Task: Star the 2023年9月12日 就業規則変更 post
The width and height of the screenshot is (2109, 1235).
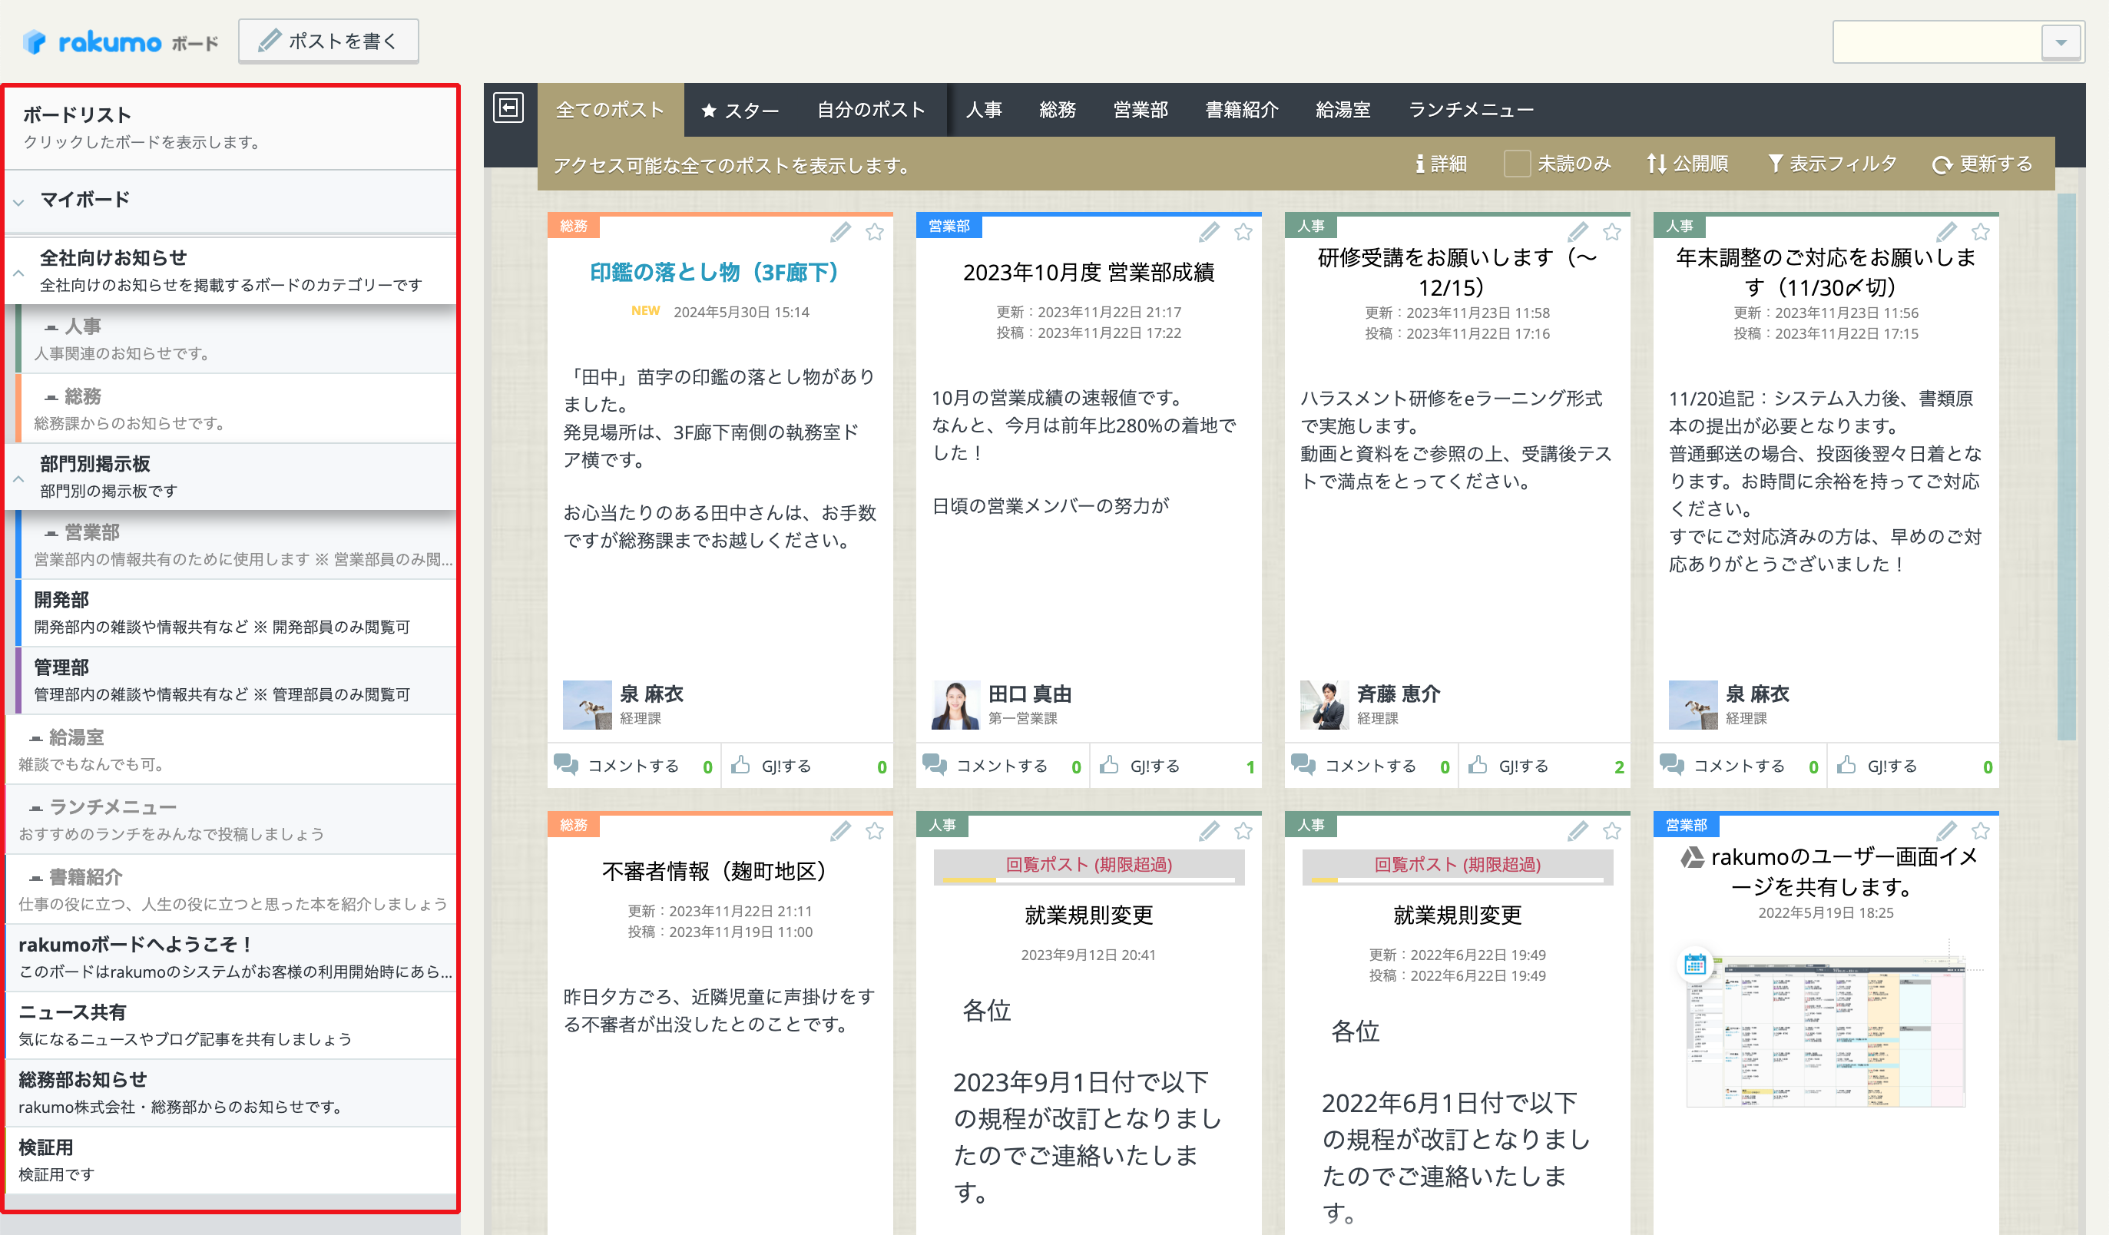Action: (x=1243, y=831)
